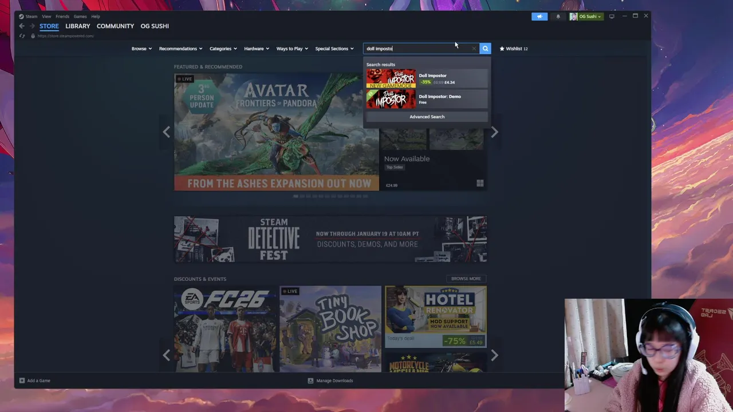733x412 pixels.
Task: Open the notifications bell
Action: 558,17
